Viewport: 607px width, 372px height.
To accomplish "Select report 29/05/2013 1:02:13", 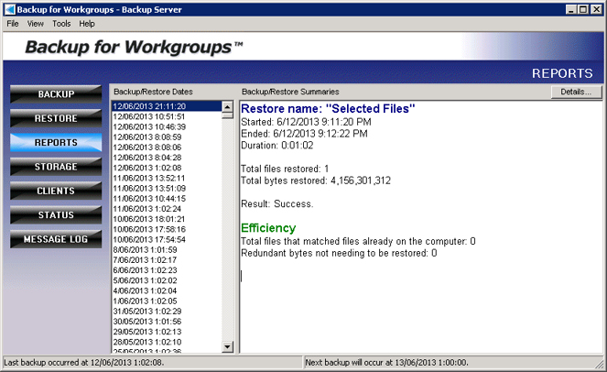I will (167, 332).
